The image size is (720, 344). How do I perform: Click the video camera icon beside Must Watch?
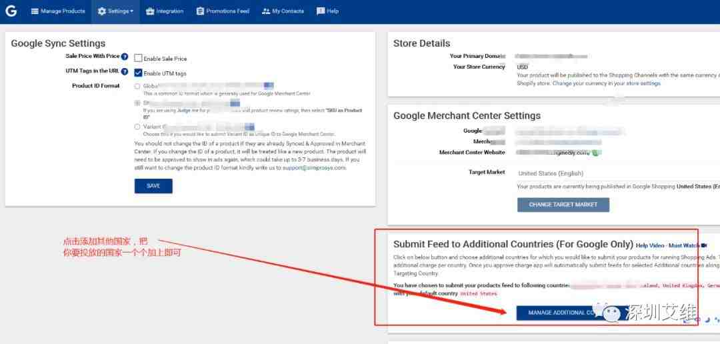[703, 245]
